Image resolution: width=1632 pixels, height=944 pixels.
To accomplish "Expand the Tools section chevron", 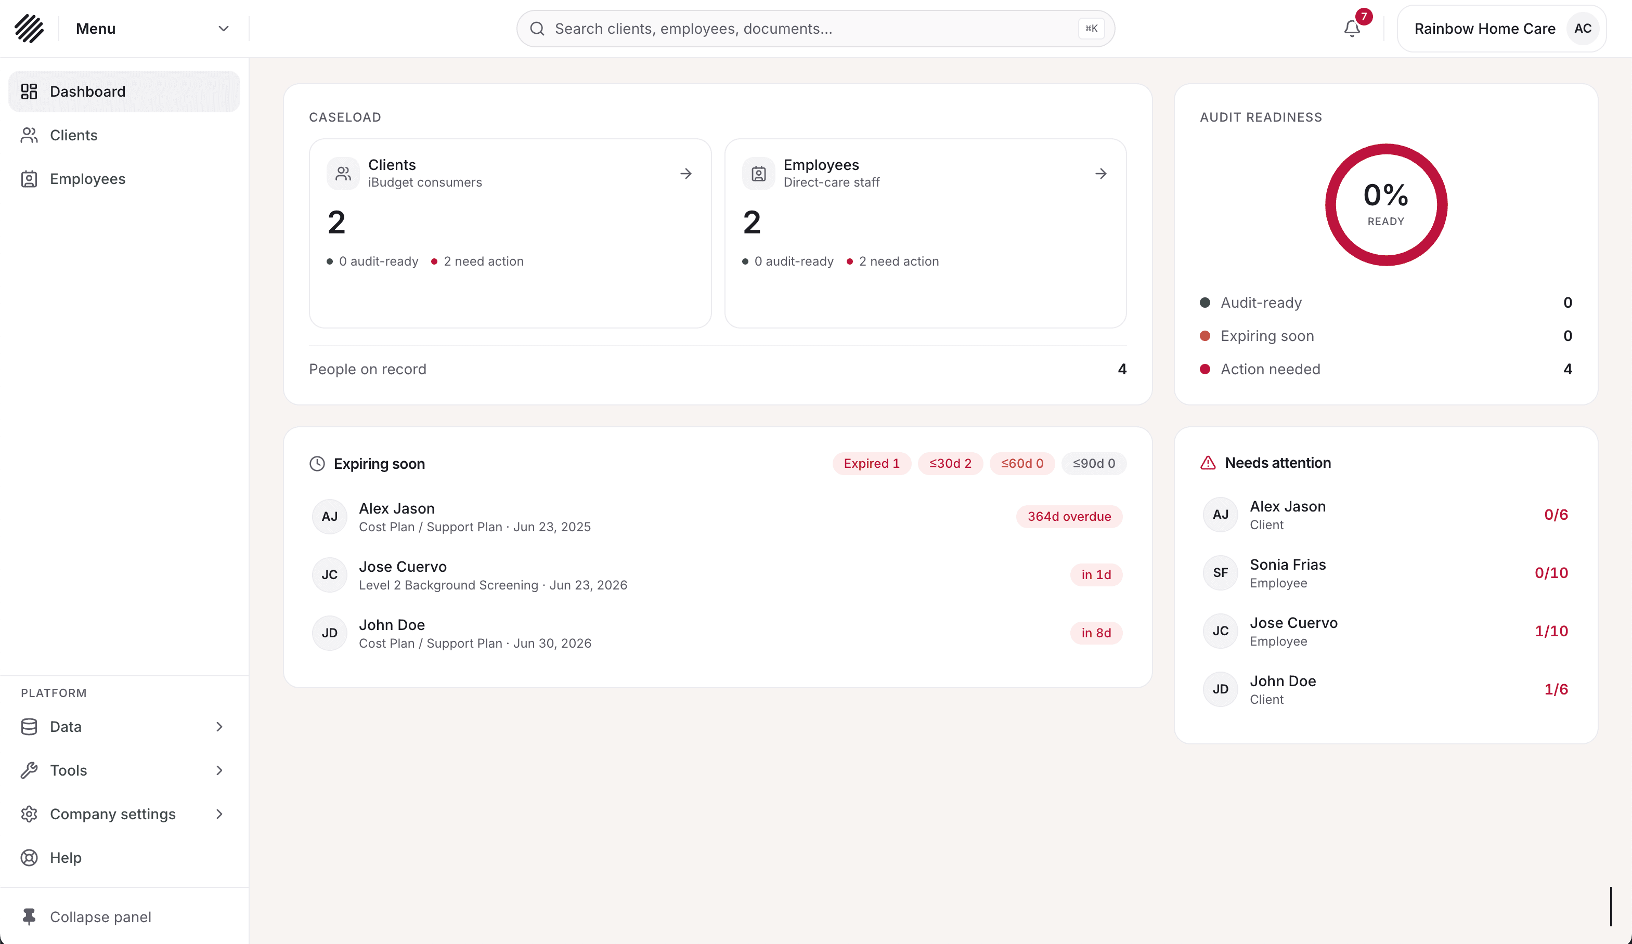I will pos(219,770).
